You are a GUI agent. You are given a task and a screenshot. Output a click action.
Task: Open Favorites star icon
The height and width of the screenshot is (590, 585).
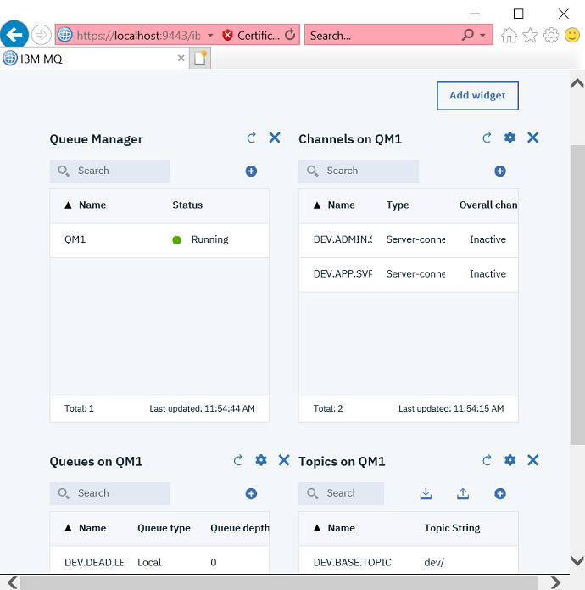[530, 36]
